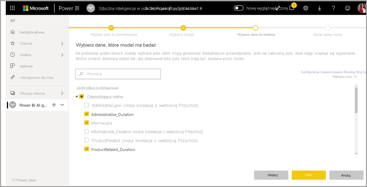Click the scrollbar down arrow
Screen dimensions: 367x187
[356, 153]
